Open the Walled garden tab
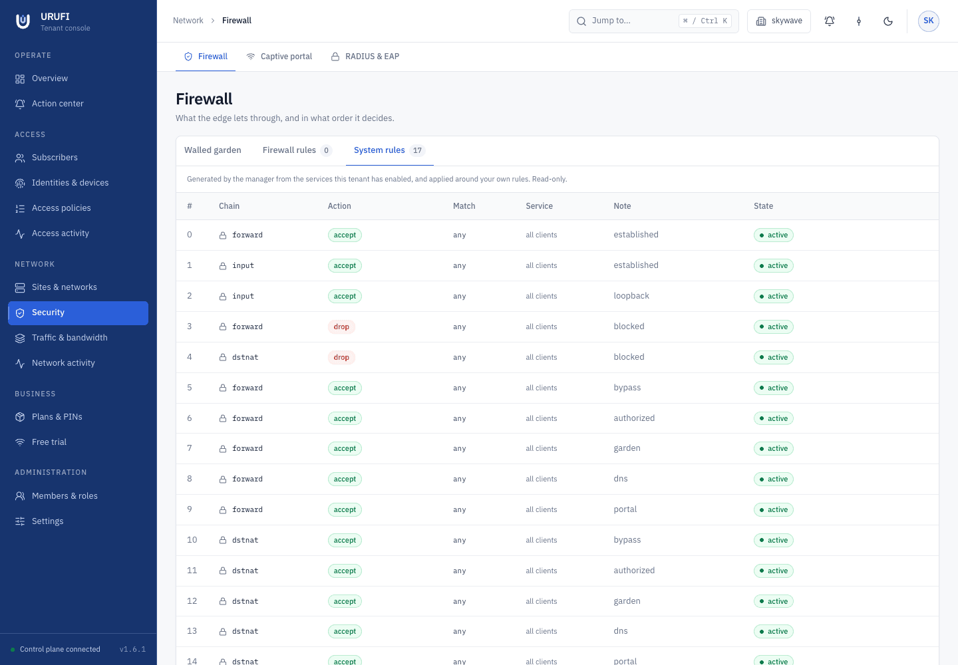958x665 pixels. [213, 150]
